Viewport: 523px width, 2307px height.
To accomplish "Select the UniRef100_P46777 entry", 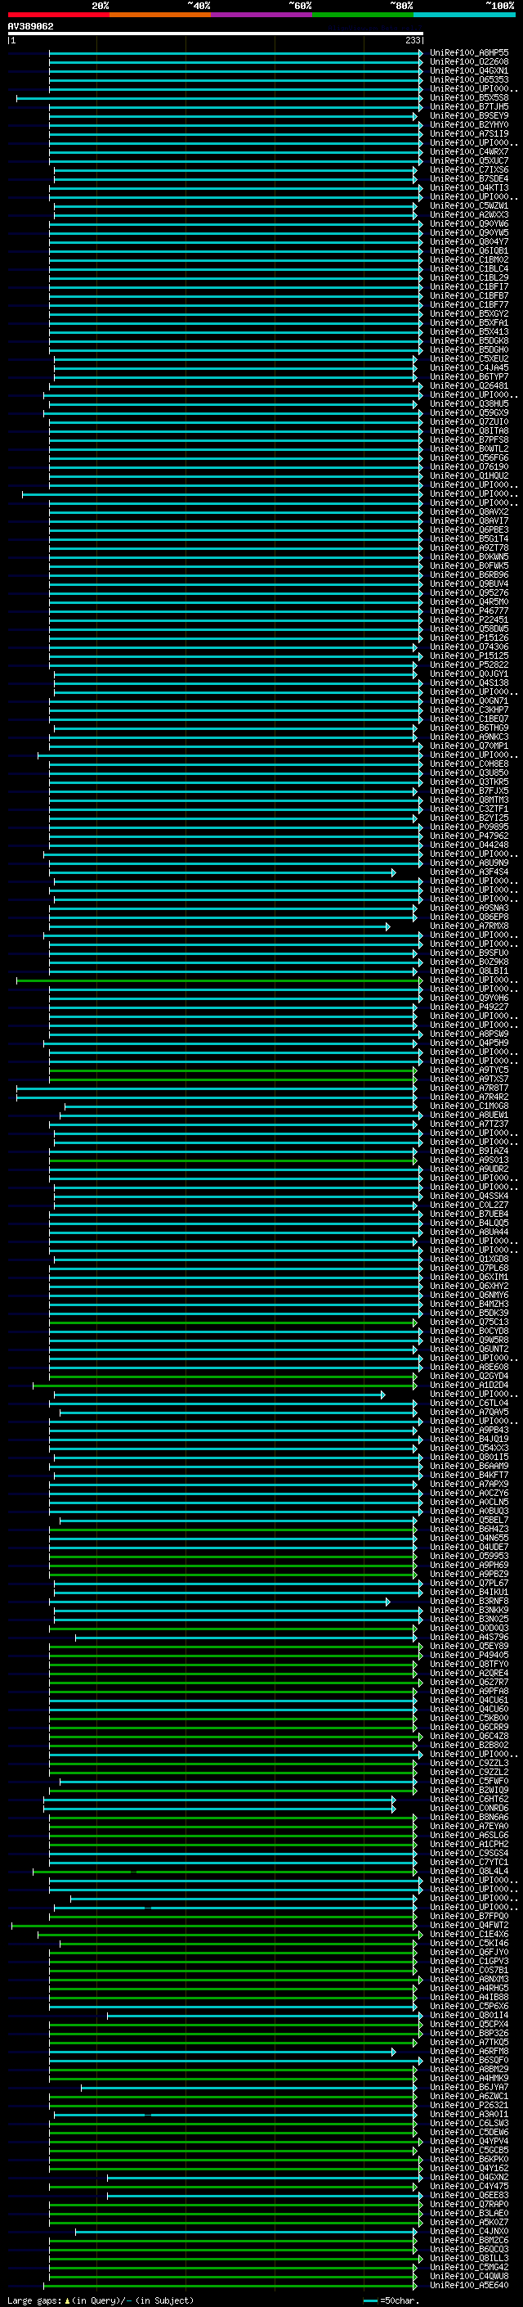I will pyautogui.click(x=468, y=611).
